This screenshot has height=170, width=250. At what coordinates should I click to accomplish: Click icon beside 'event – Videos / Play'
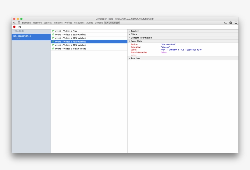pyautogui.click(x=53, y=31)
